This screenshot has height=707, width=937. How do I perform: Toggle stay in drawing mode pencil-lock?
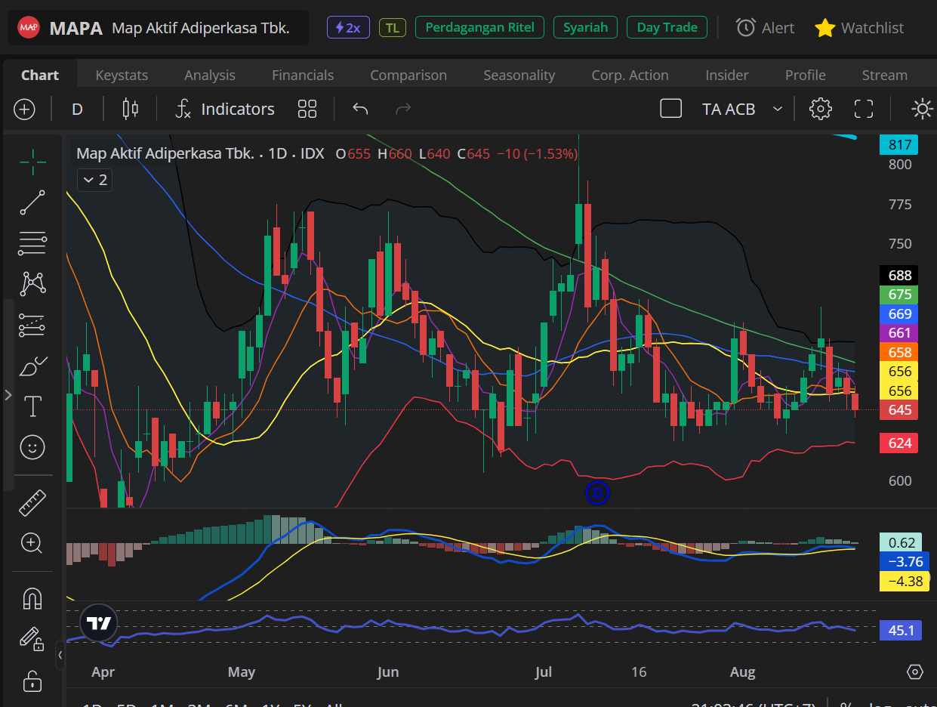[x=32, y=639]
